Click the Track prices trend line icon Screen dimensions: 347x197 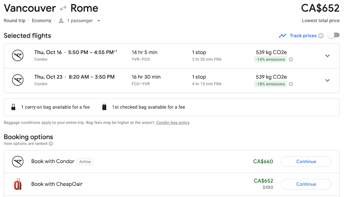282,36
